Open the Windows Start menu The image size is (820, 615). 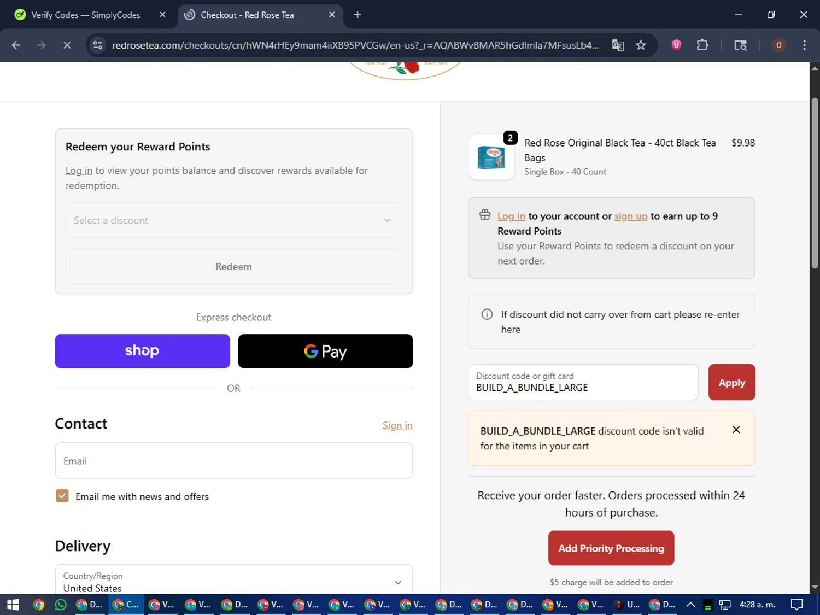[x=13, y=605]
